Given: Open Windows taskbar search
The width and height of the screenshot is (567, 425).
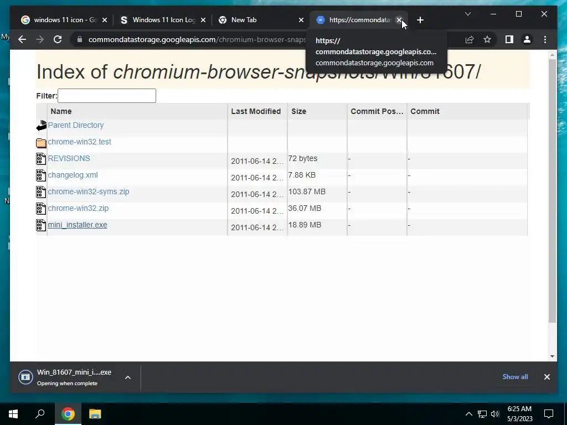Looking at the screenshot, I should coord(40,414).
